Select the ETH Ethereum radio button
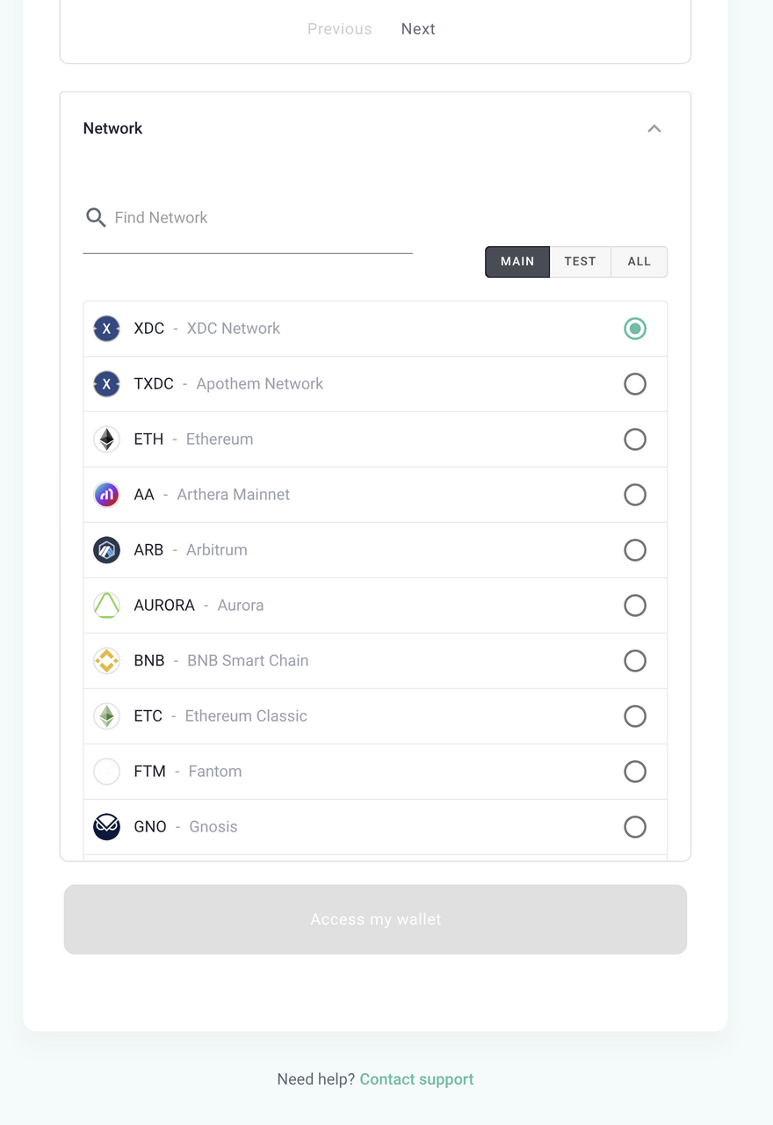Viewport: 773px width, 1125px height. pyautogui.click(x=634, y=439)
